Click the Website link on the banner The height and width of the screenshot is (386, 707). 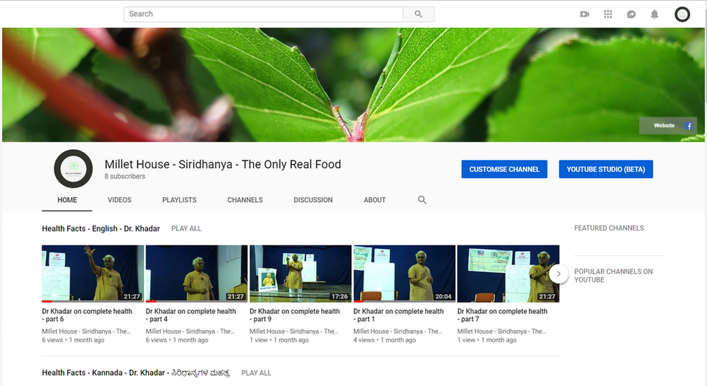[x=664, y=125]
